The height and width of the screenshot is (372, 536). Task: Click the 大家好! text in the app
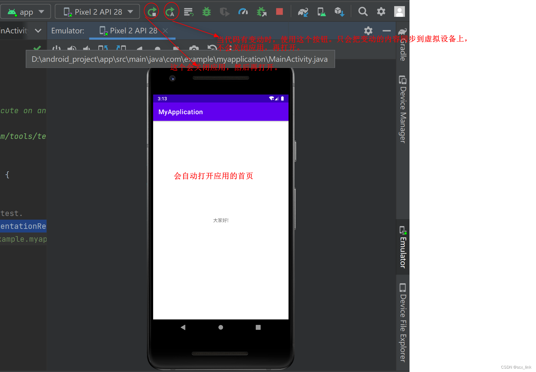click(x=221, y=220)
